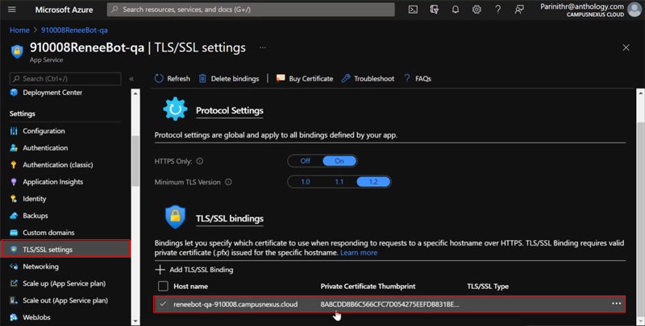Go to Home breadcrumb
Screen dimensions: 645x326
19,30
